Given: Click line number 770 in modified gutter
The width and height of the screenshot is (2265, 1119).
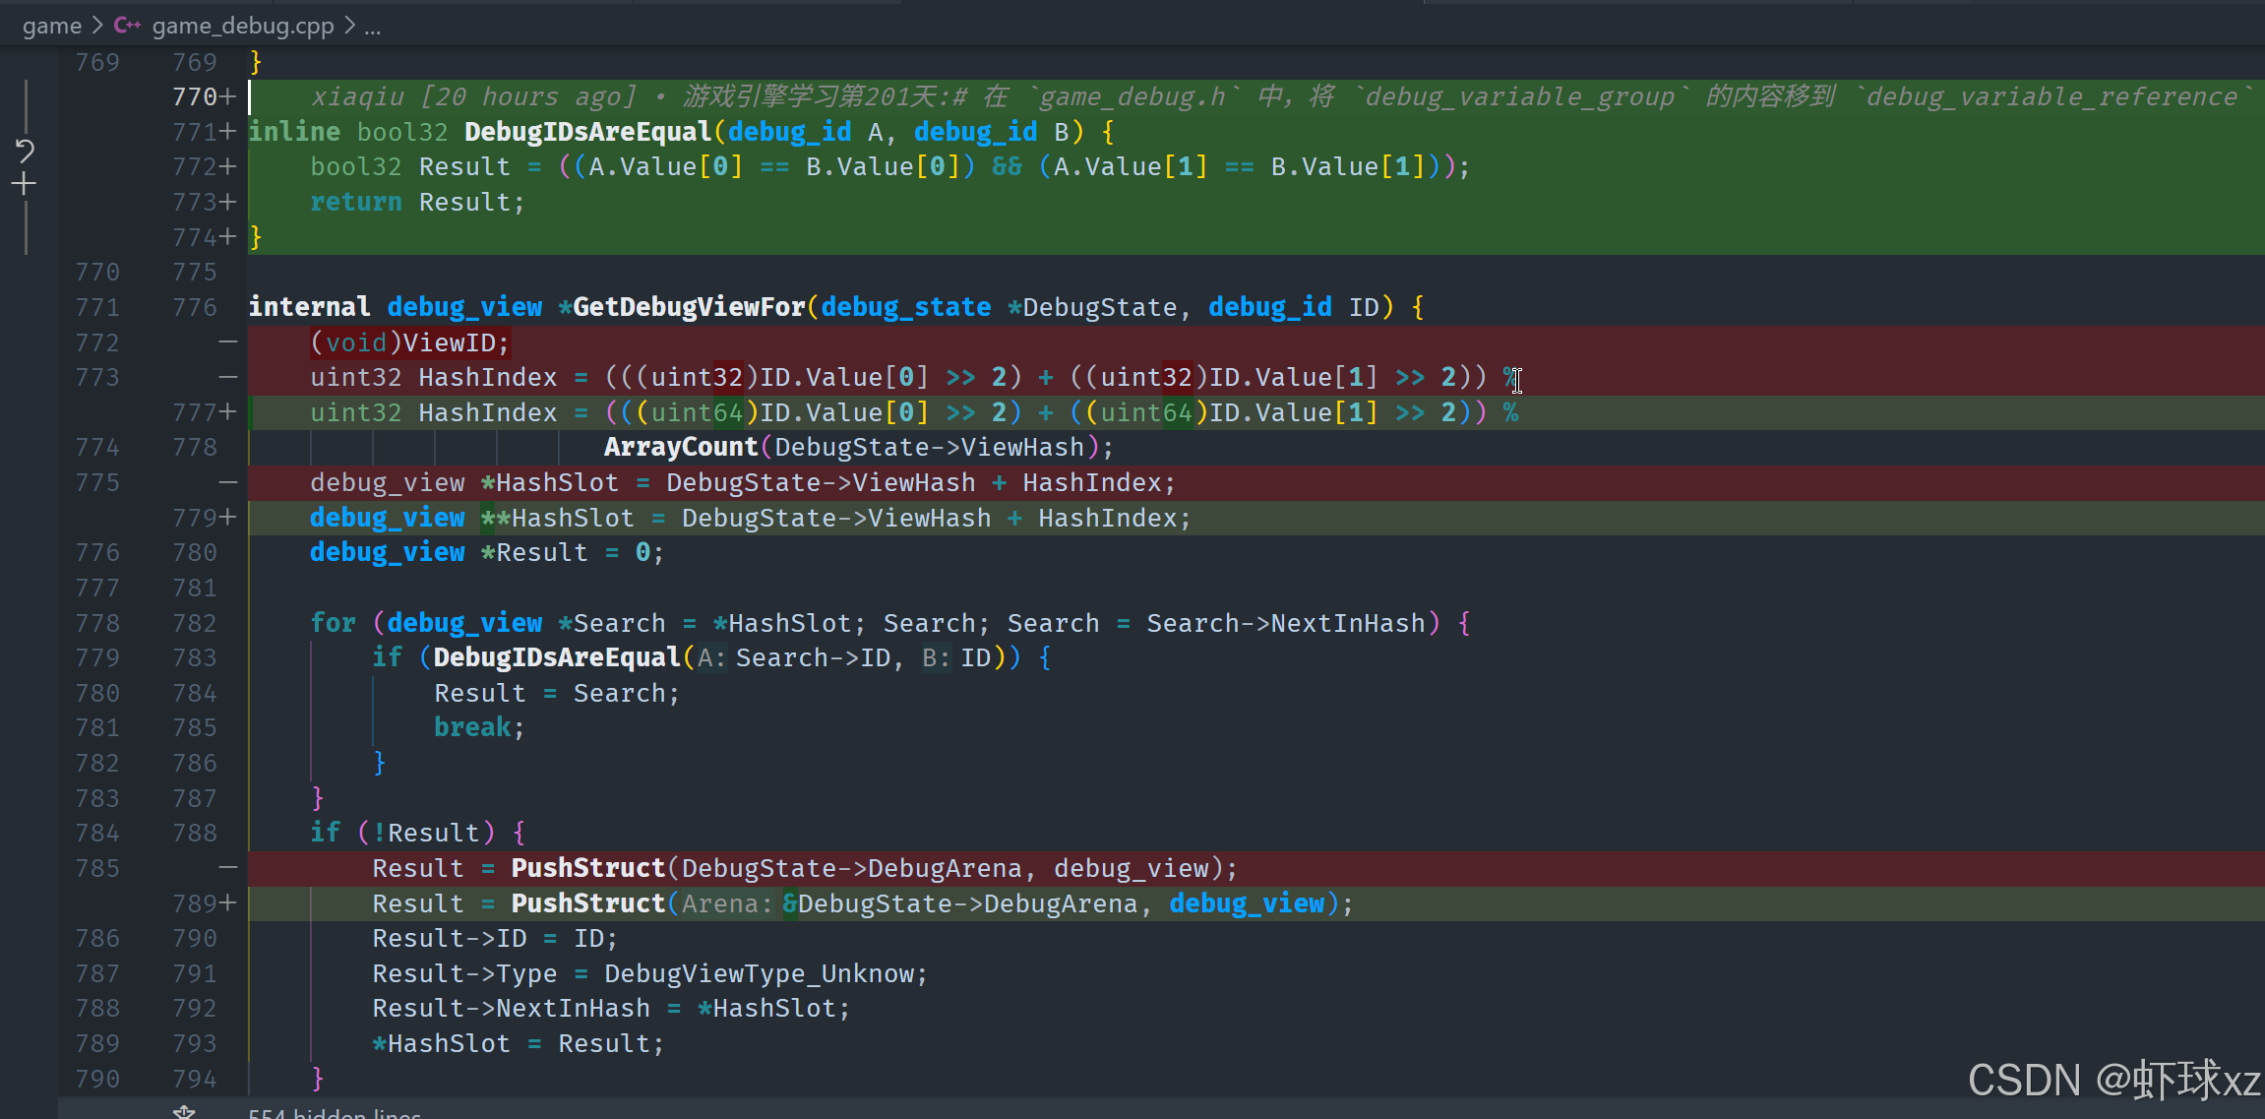Looking at the screenshot, I should (194, 96).
